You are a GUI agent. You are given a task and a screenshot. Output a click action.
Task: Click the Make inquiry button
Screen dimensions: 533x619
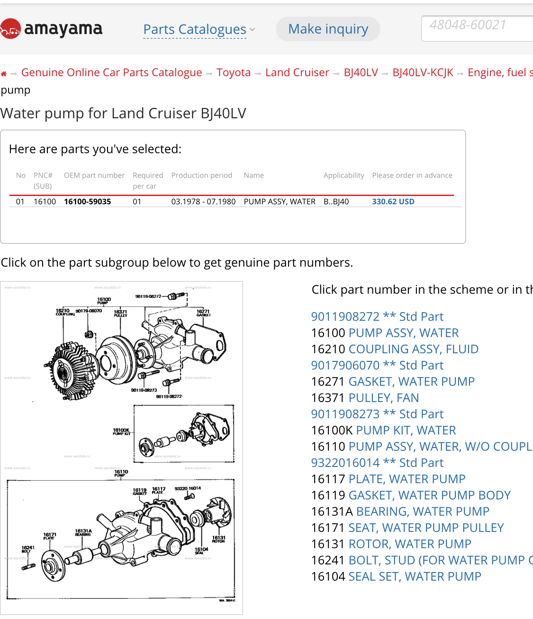click(x=328, y=29)
